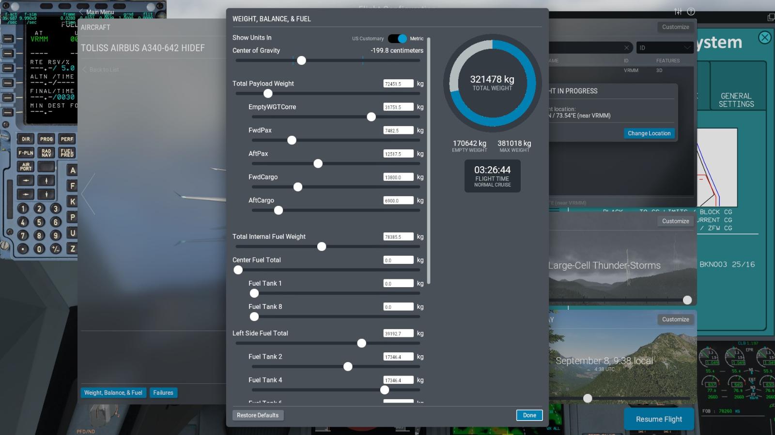Push the AIR PORT key on the MCDU
The image size is (775, 435).
click(26, 167)
